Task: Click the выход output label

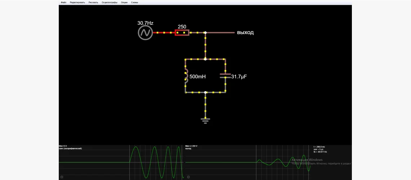Action: (x=245, y=33)
